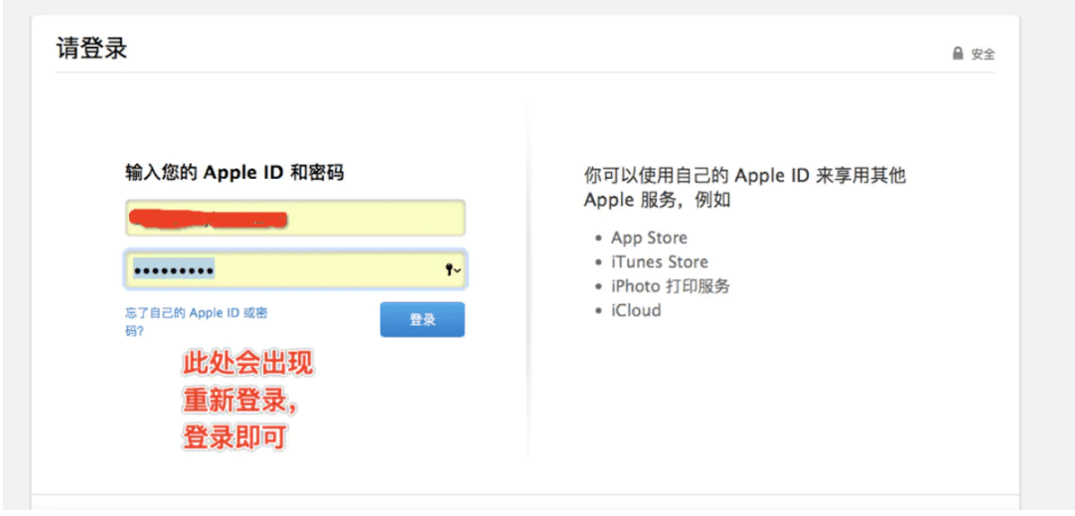Screen dimensions: 1075x516
Task: Click the 请登录 page heading
Action: click(91, 48)
